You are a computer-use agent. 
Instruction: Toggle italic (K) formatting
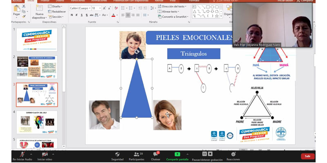(76, 15)
